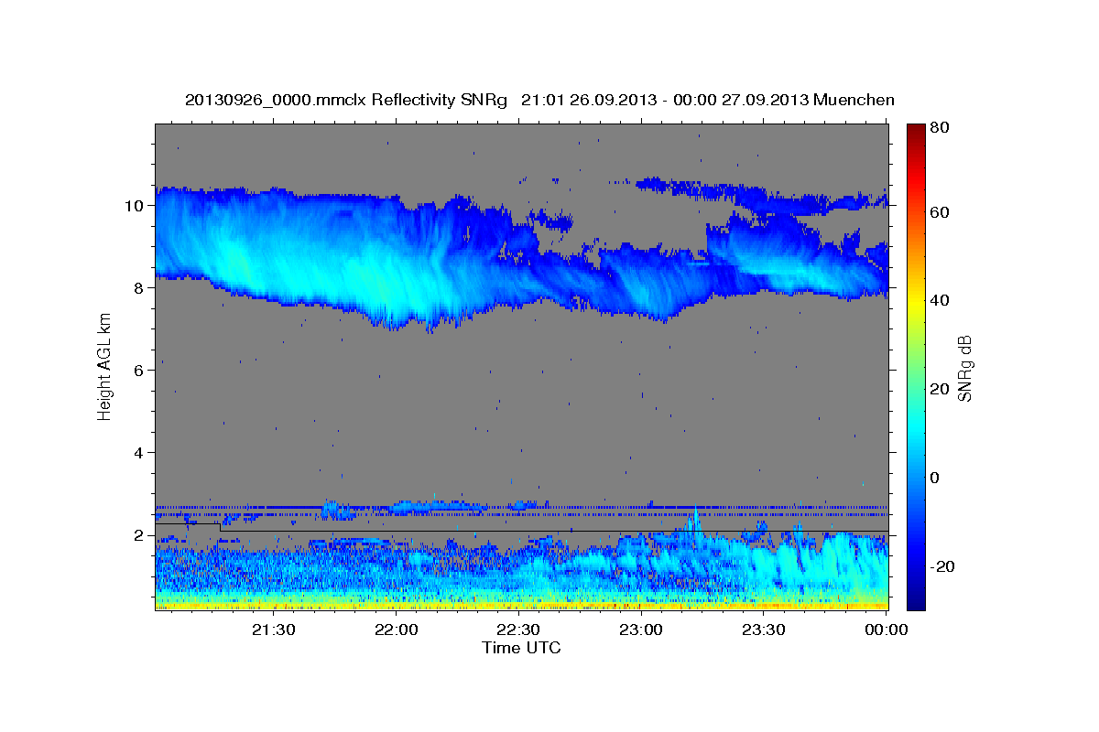Click the 22:30 time tick label
1099x732 pixels.
(x=519, y=630)
